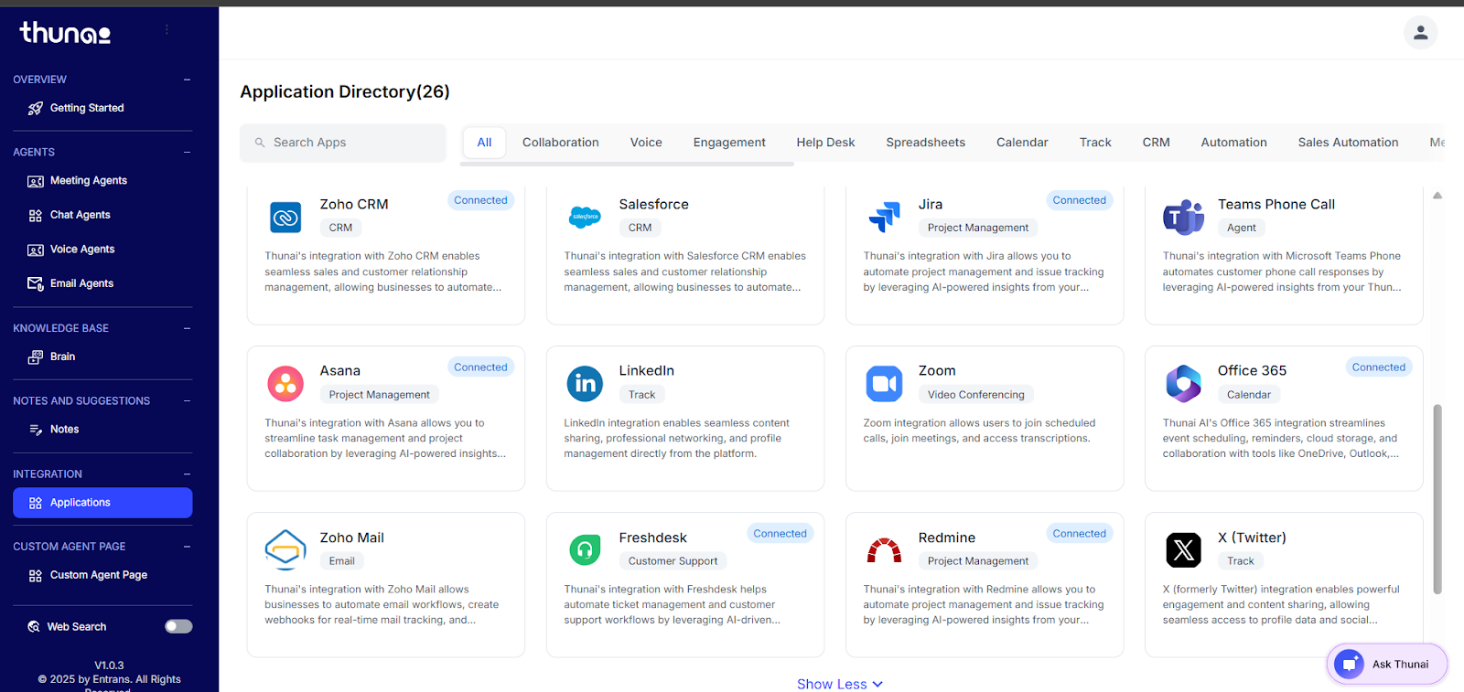Click the Zoom camera logo

pos(884,384)
